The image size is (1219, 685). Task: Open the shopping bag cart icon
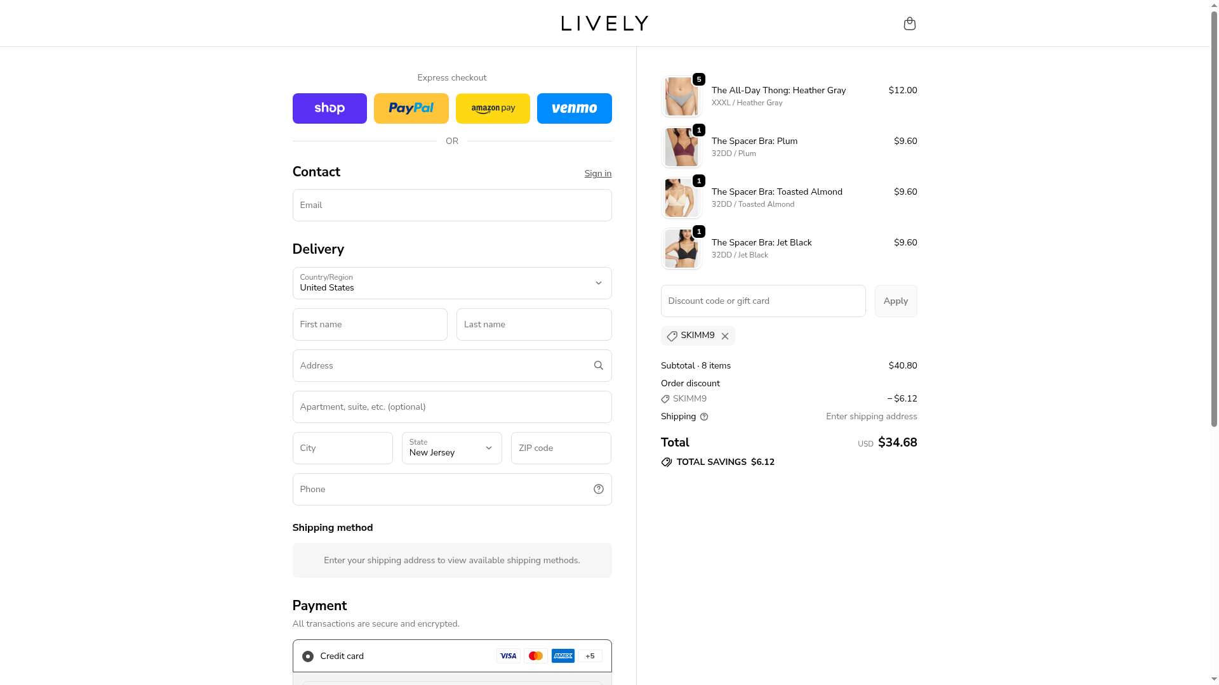coord(909,23)
